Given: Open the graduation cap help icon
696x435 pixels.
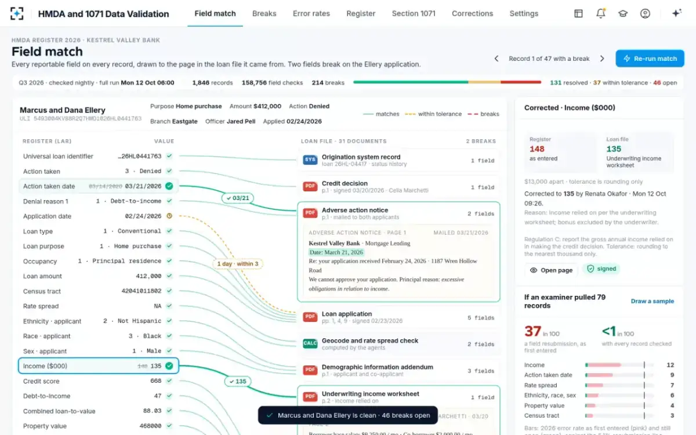Looking at the screenshot, I should 623,13.
